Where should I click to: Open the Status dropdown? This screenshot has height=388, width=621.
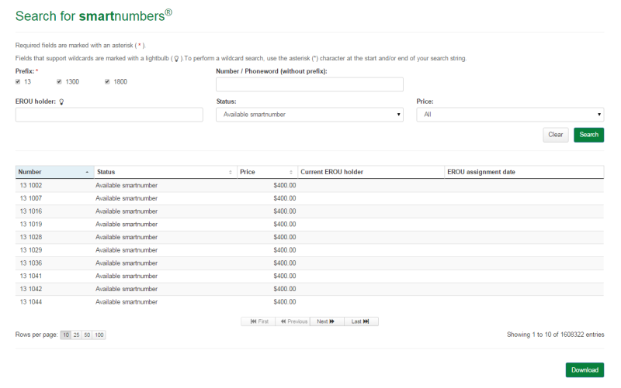tap(309, 115)
